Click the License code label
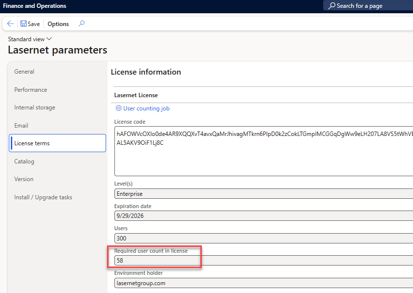The image size is (413, 293). click(130, 122)
